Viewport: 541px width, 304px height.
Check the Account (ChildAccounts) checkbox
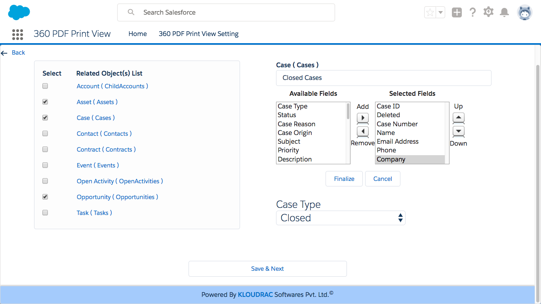pos(45,86)
